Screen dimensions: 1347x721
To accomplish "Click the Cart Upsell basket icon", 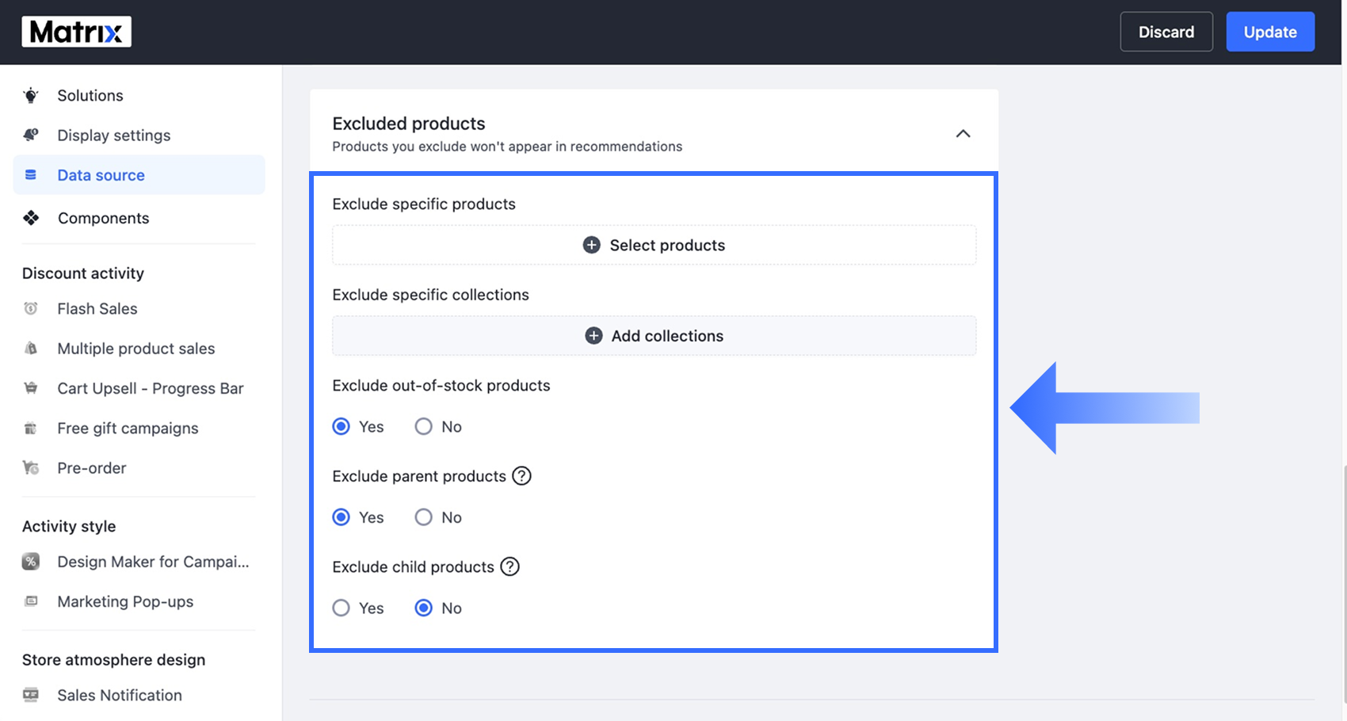I will pos(31,388).
